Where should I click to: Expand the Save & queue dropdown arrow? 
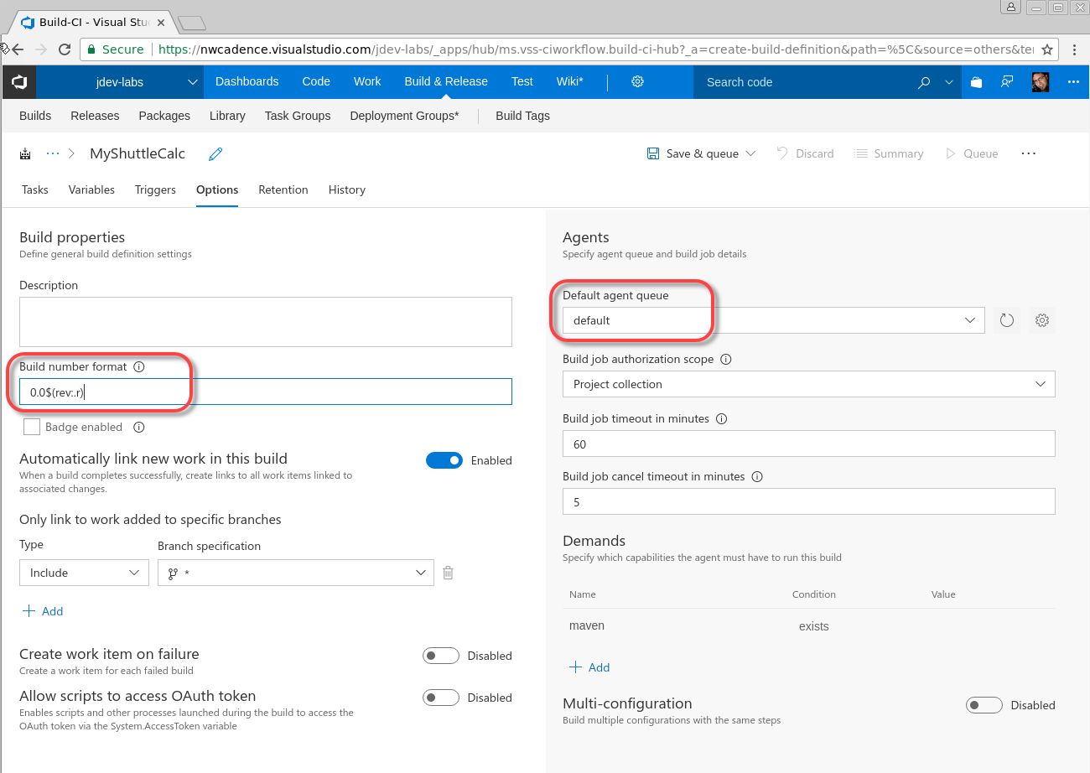point(750,153)
